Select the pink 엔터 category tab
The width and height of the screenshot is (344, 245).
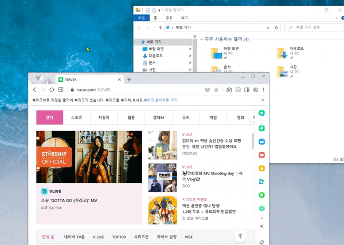[49, 117]
